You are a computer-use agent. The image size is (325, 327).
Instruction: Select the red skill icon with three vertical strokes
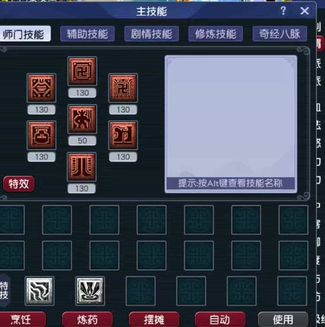point(82,167)
